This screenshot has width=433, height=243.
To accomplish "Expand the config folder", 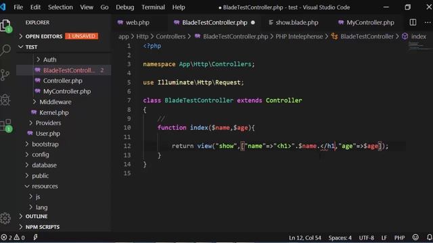I will click(27, 155).
